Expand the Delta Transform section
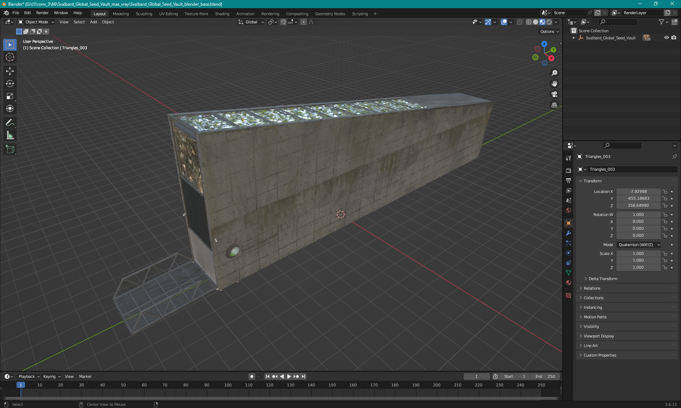 click(x=602, y=278)
